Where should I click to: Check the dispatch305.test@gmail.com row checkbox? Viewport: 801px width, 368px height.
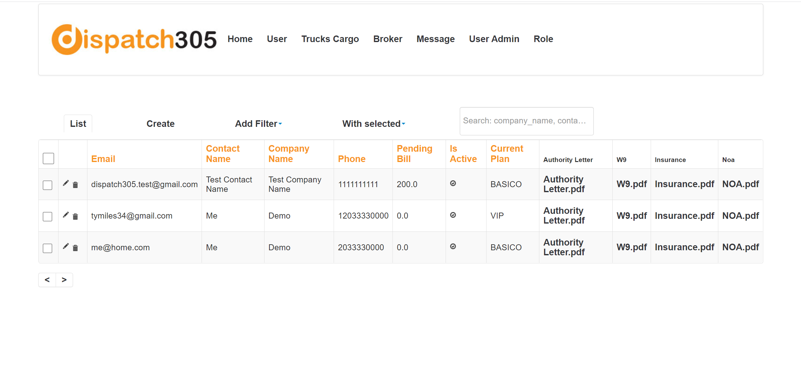[x=47, y=185]
